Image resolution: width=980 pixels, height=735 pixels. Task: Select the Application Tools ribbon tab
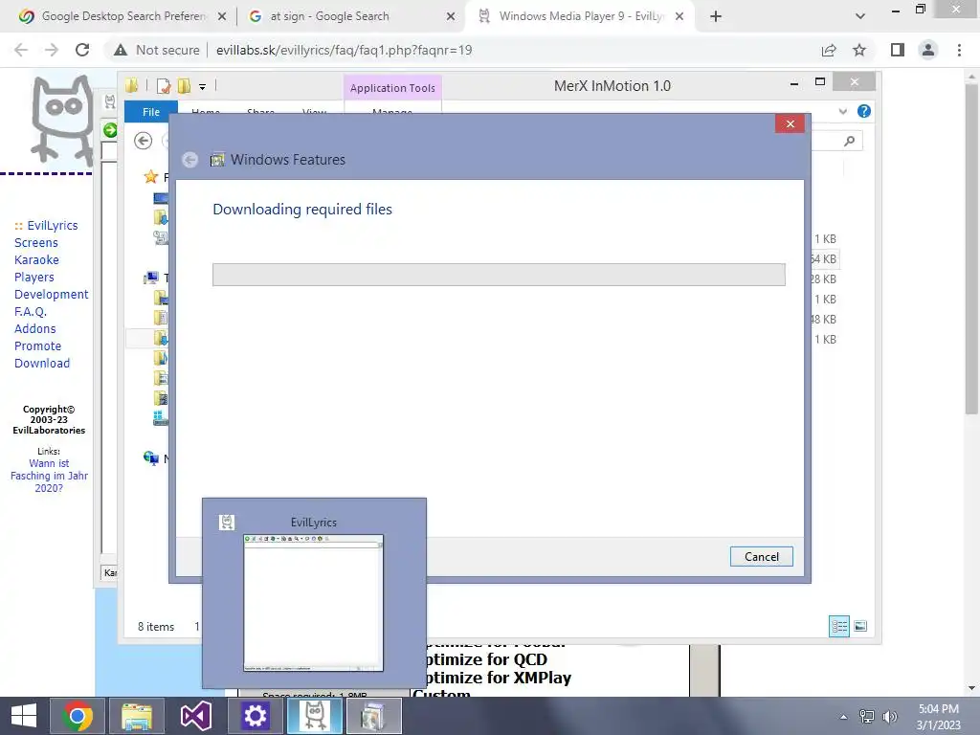(x=392, y=88)
